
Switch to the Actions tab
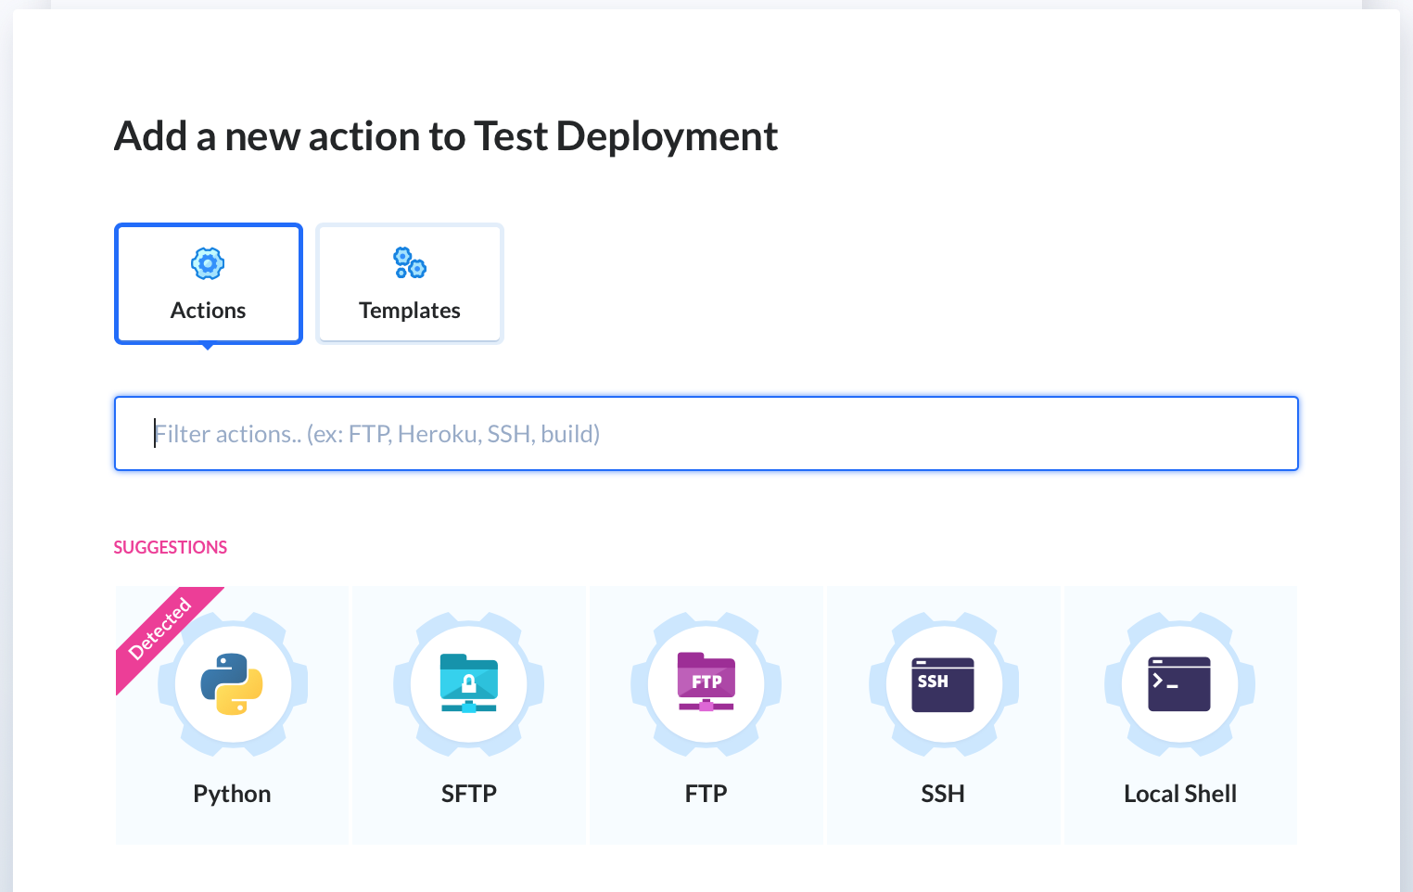209,284
